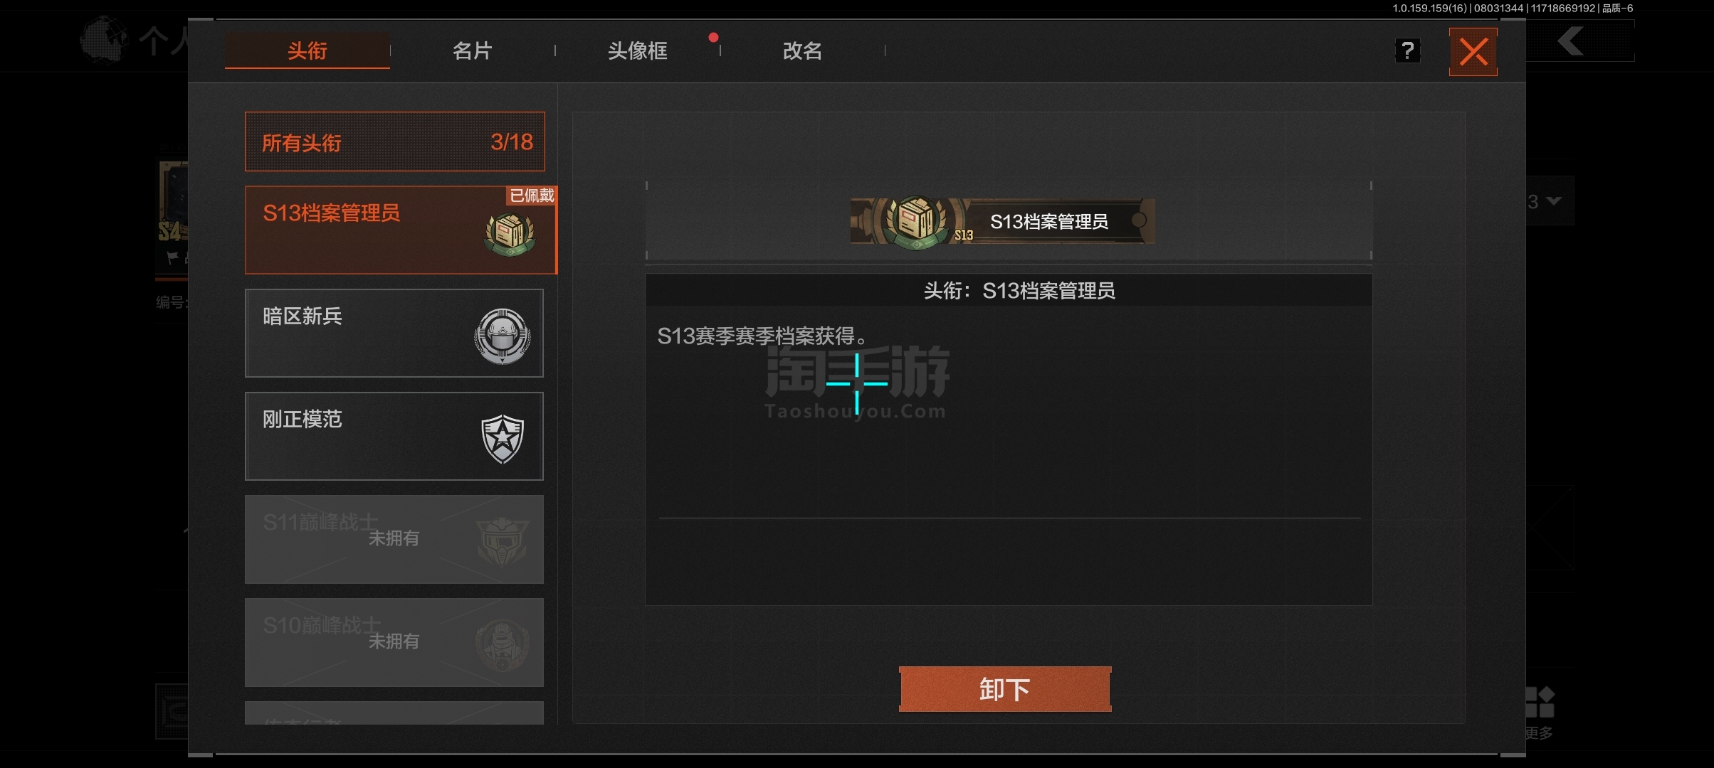Select the 刚正模范 star shield badge icon

pyautogui.click(x=503, y=439)
